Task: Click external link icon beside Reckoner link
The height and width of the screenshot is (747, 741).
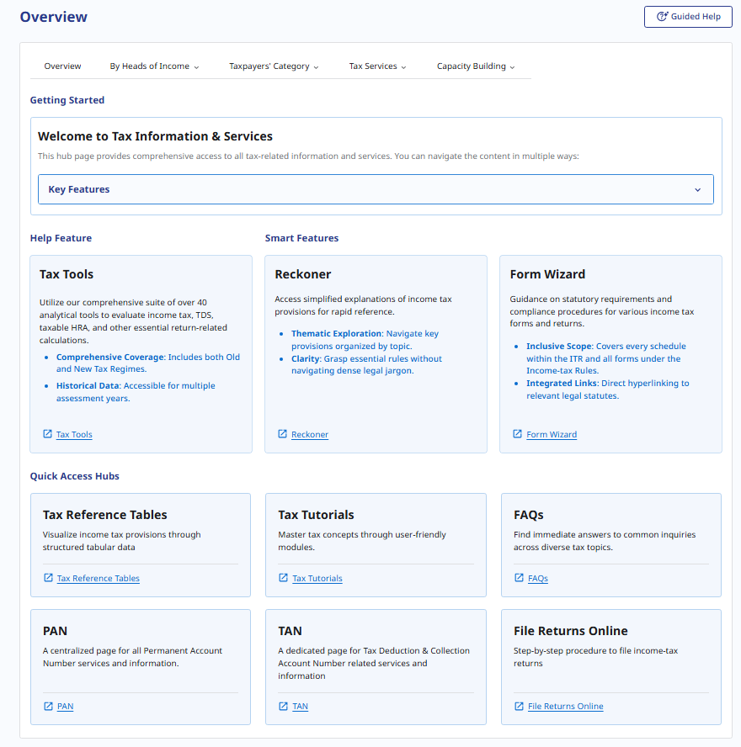Action: pos(282,434)
